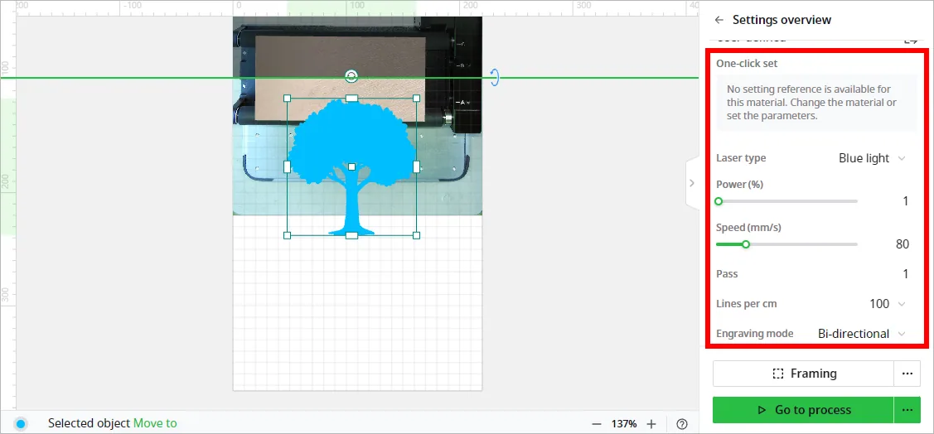Collapse the right settings panel arrow

692,183
